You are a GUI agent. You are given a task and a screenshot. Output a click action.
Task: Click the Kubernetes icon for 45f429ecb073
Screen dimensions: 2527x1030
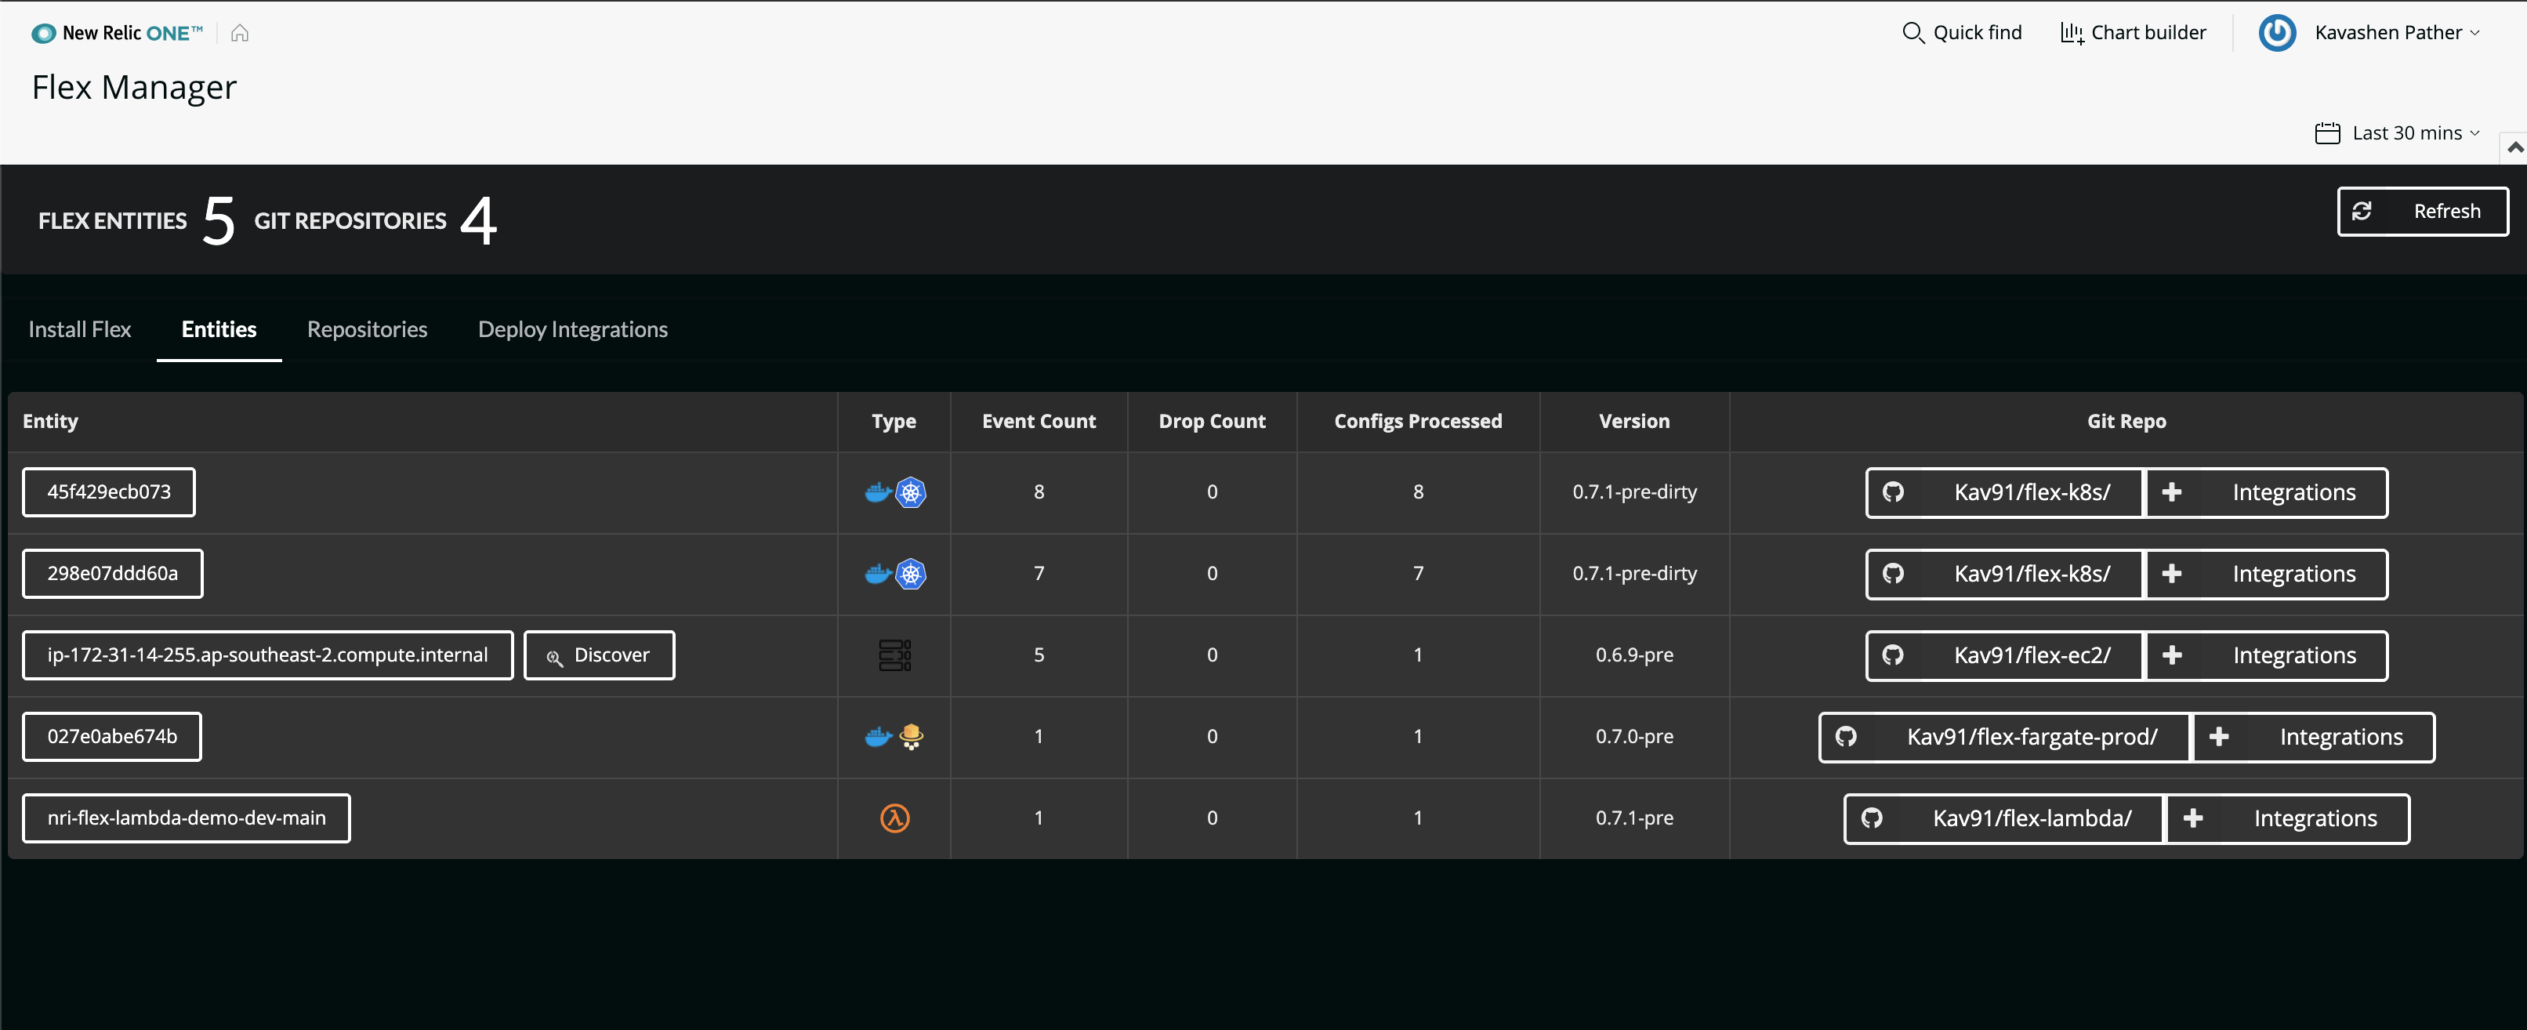(x=909, y=491)
